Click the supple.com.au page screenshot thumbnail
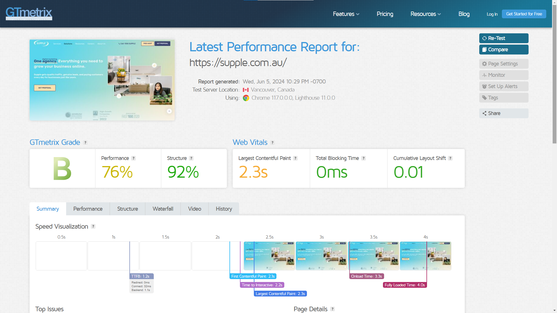 [x=102, y=80]
